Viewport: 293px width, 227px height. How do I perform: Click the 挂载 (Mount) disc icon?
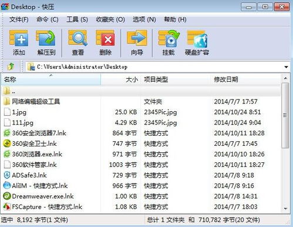[x=169, y=38]
